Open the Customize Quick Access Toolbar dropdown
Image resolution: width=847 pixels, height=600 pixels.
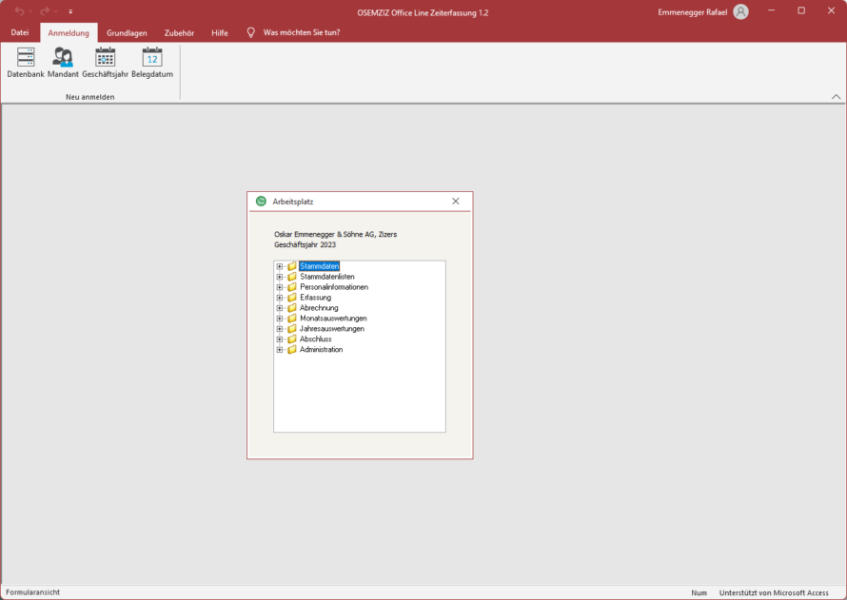(70, 11)
